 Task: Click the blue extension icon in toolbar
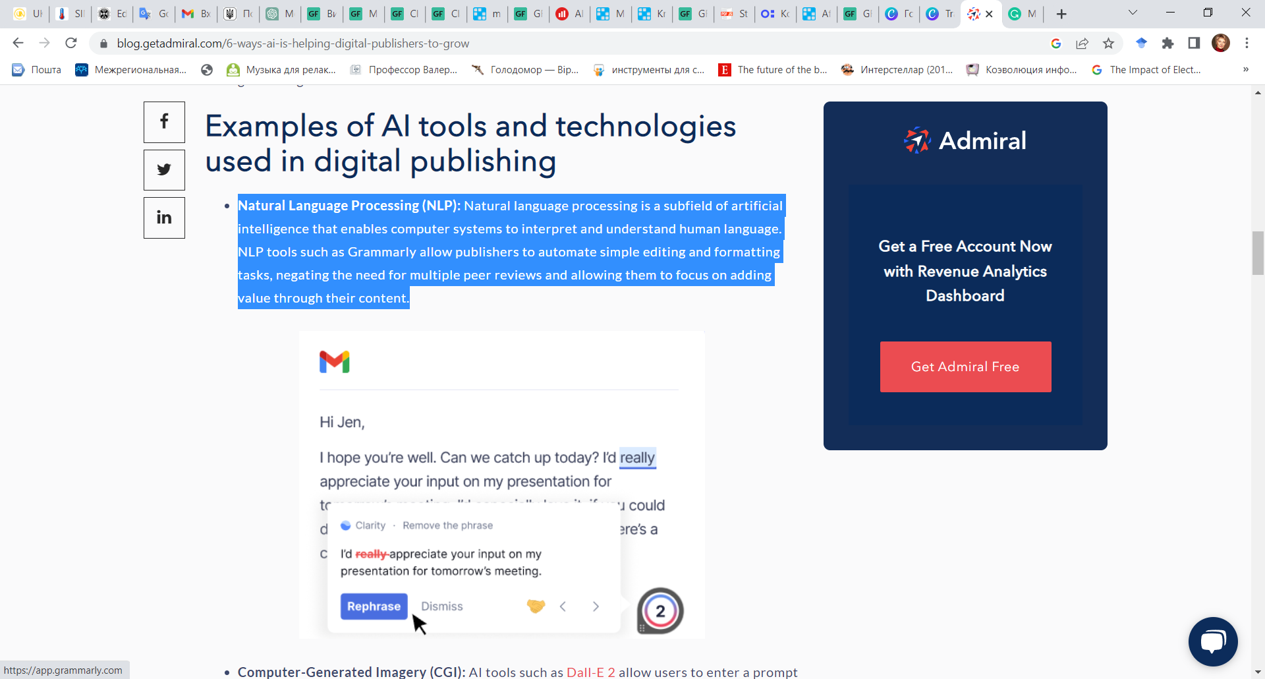(1142, 44)
